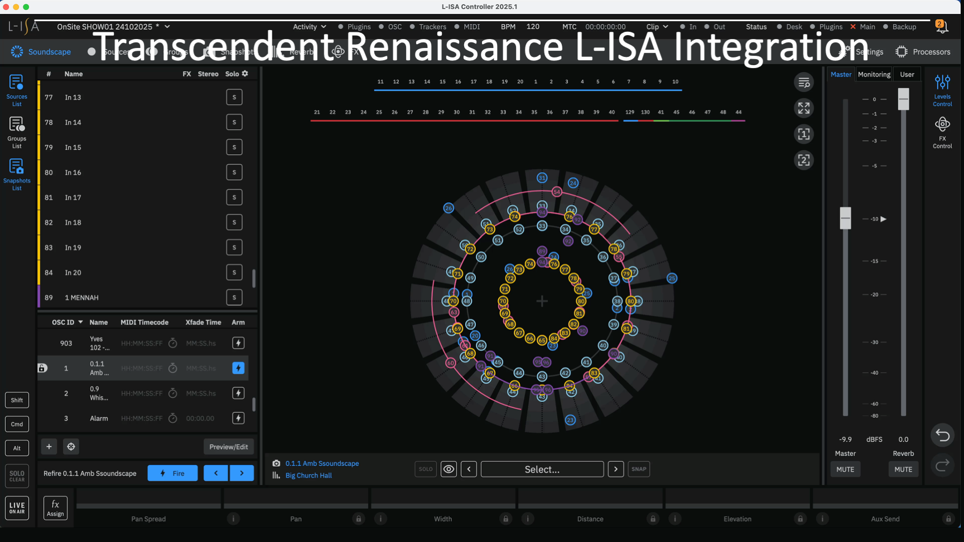Open the Solo column settings gear

[245, 74]
